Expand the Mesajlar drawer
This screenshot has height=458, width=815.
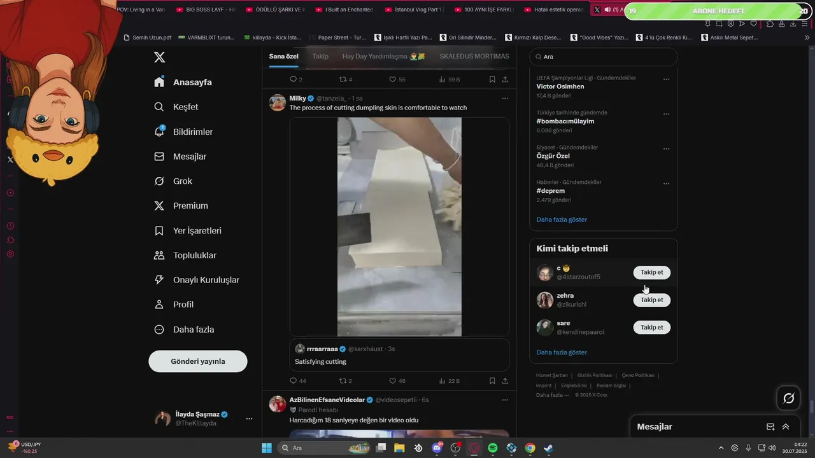point(786,427)
